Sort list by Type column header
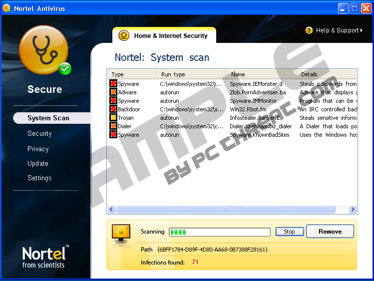Image resolution: width=374 pixels, height=281 pixels. [x=132, y=74]
